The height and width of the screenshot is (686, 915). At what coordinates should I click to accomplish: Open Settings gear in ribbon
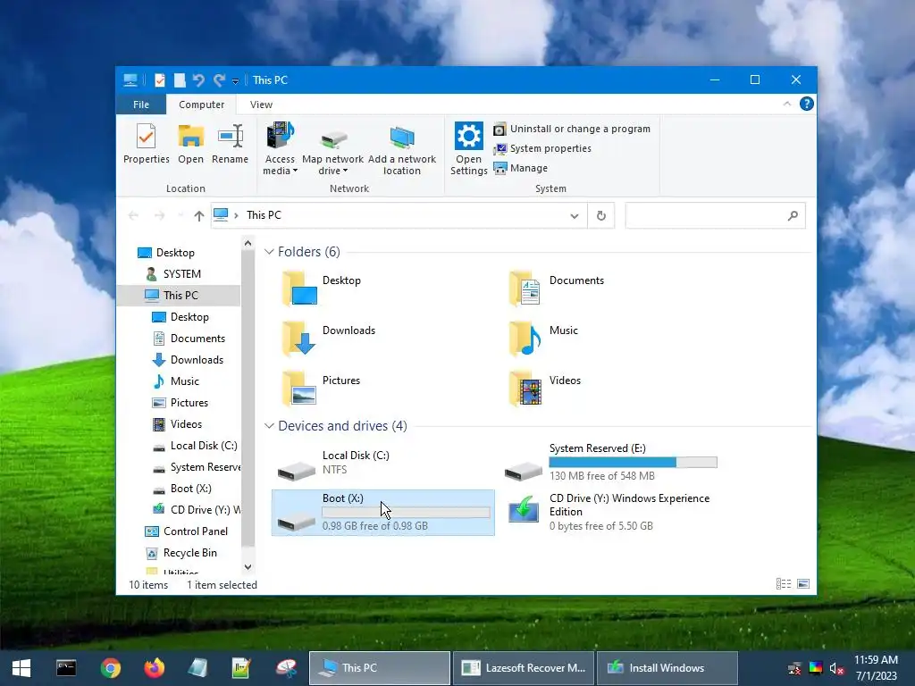(468, 149)
